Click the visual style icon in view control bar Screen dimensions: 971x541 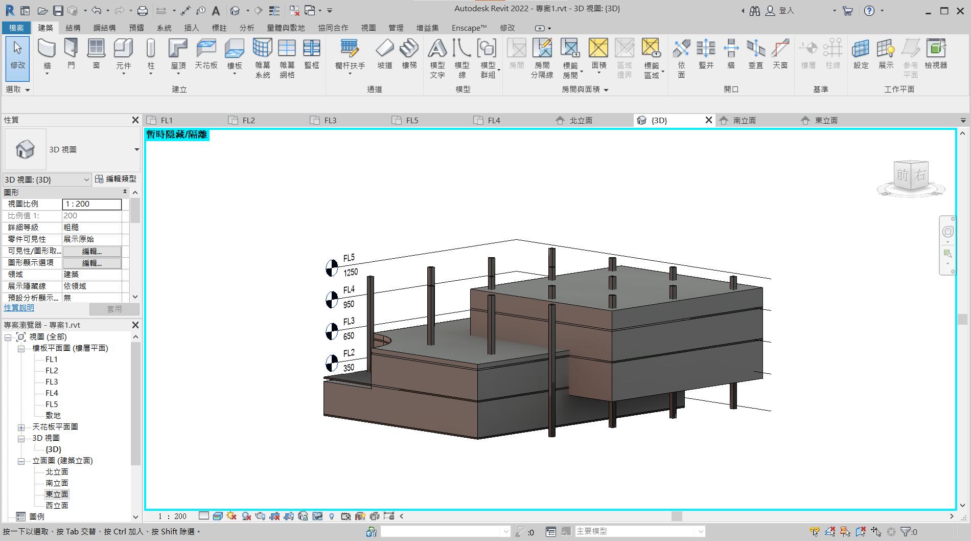tap(218, 516)
